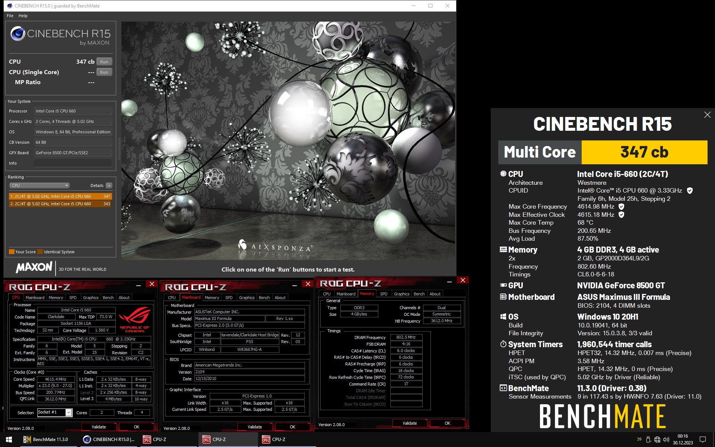Click the ranking Details arrow button

[109, 186]
